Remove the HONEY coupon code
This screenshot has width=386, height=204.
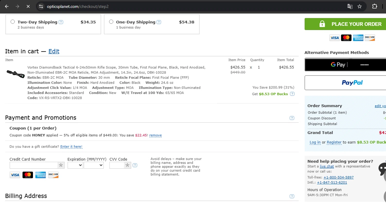pos(155,135)
